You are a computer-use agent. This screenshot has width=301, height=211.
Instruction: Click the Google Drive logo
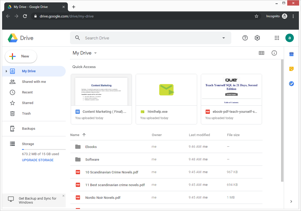click(x=13, y=38)
